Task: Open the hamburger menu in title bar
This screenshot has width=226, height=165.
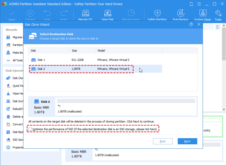Action: (199, 4)
